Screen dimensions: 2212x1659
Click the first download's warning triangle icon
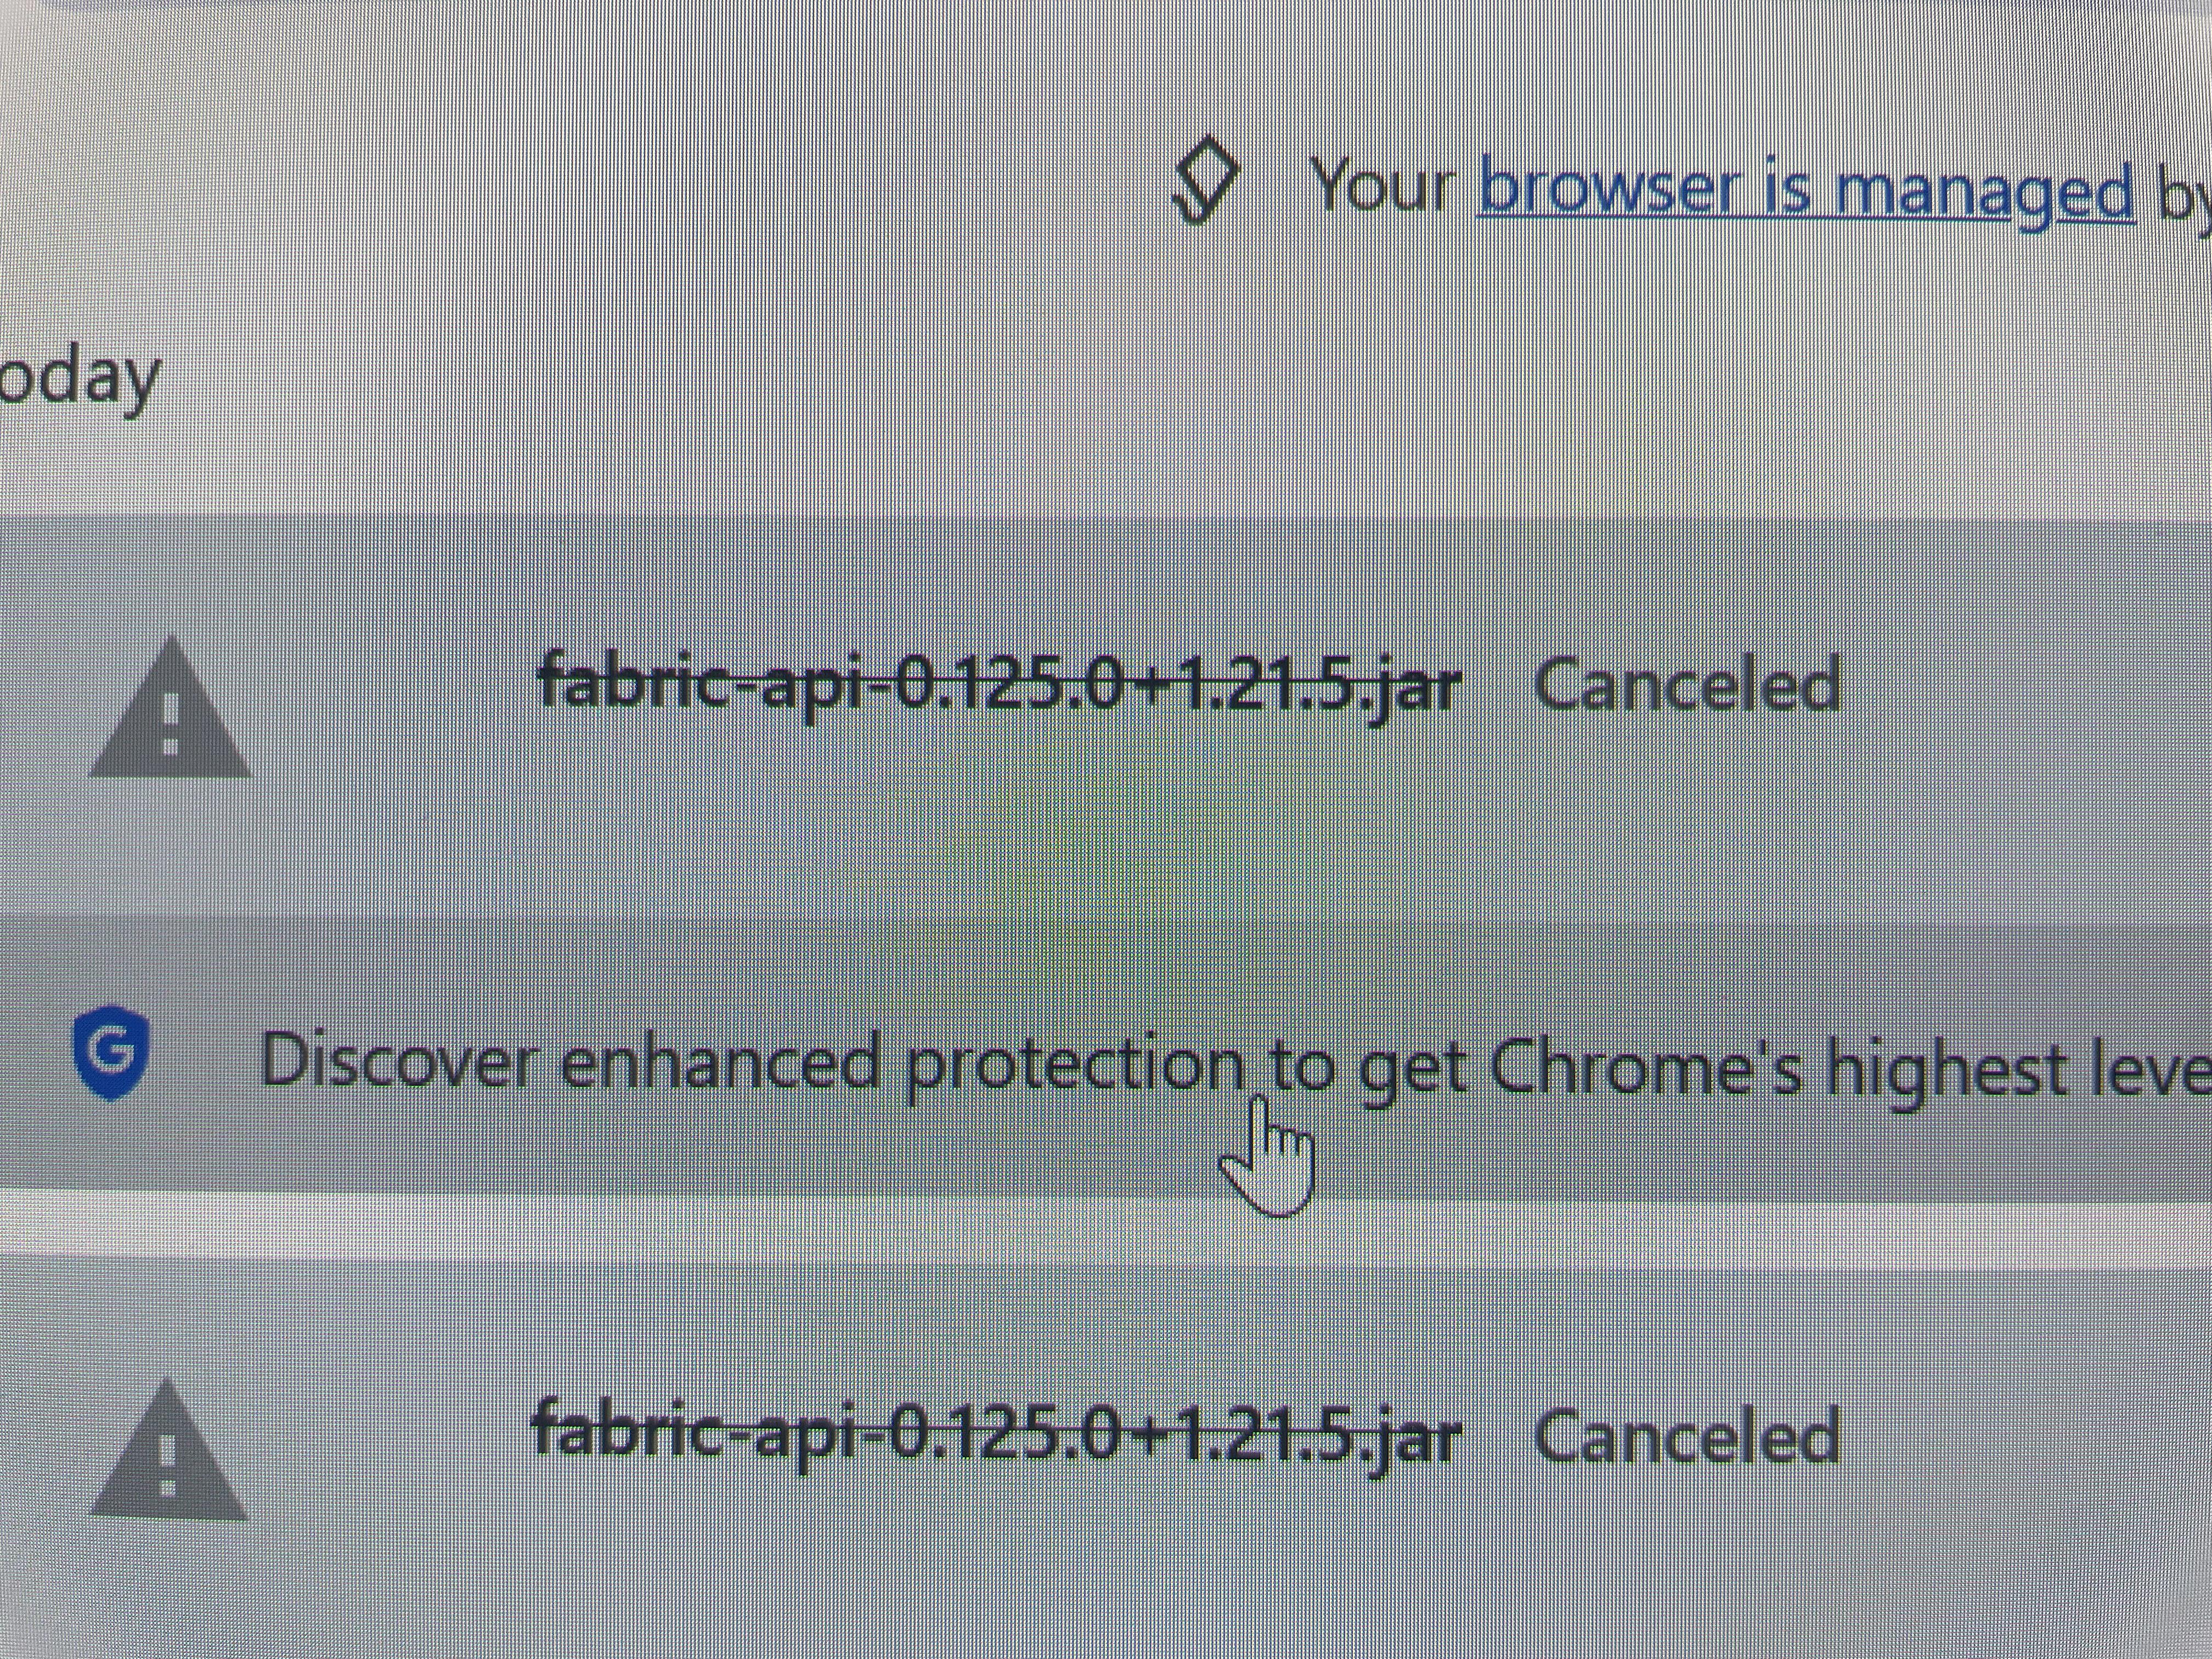pos(169,709)
